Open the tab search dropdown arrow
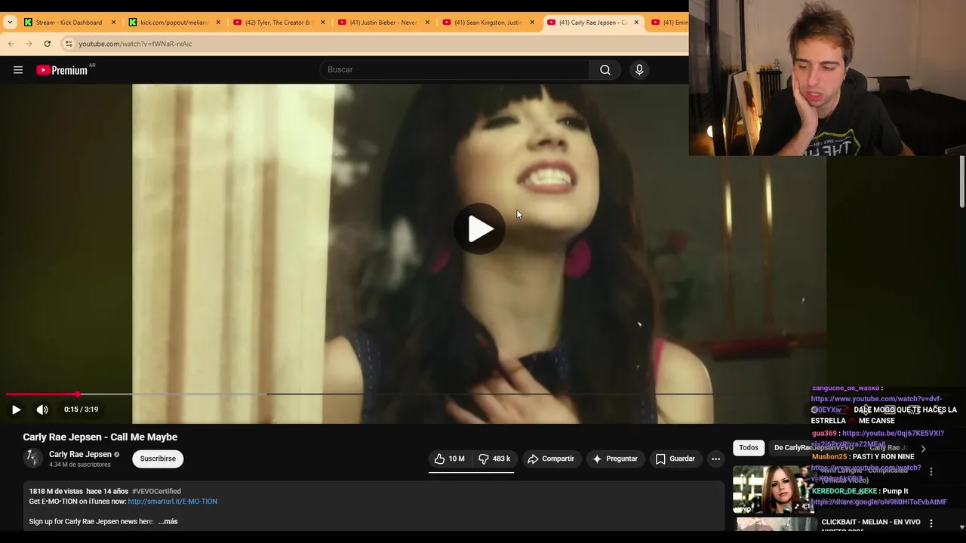 click(x=9, y=23)
